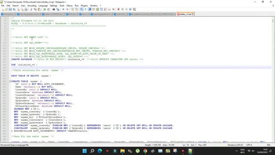Collapse the CREATE TABLE agama fold marker

coord(10,81)
